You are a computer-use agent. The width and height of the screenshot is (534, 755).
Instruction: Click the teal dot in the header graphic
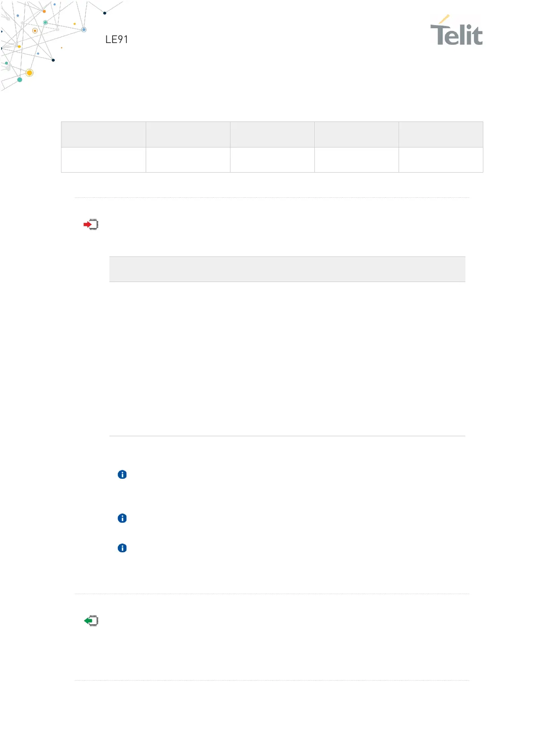click(20, 80)
